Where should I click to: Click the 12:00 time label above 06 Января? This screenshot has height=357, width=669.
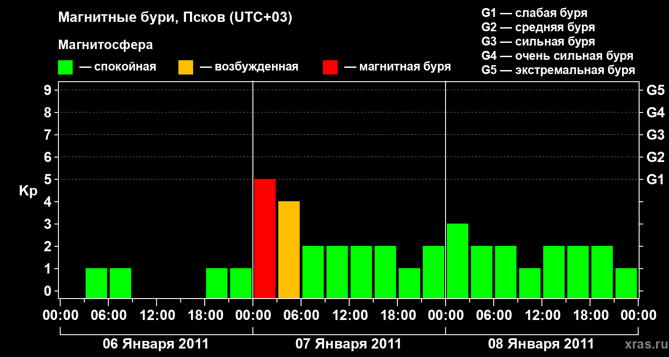[x=157, y=315]
